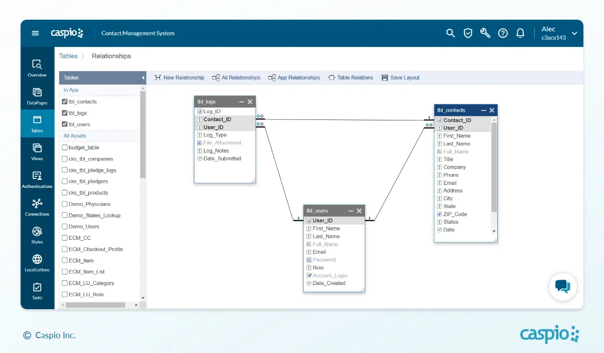Open the live chat bubble
604x353 pixels.
tap(562, 286)
